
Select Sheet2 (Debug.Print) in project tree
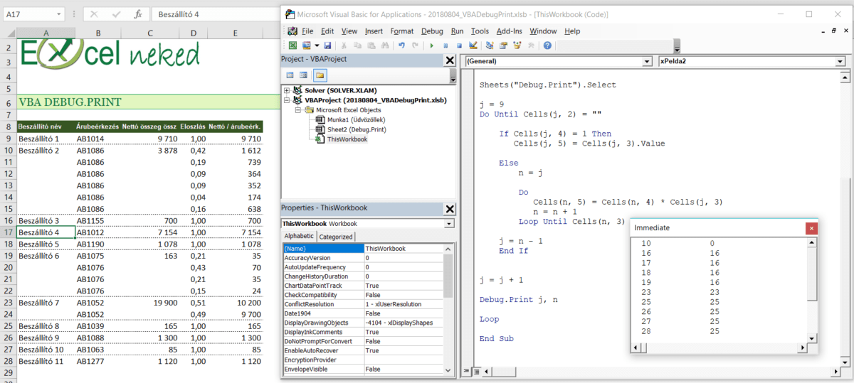pyautogui.click(x=356, y=130)
